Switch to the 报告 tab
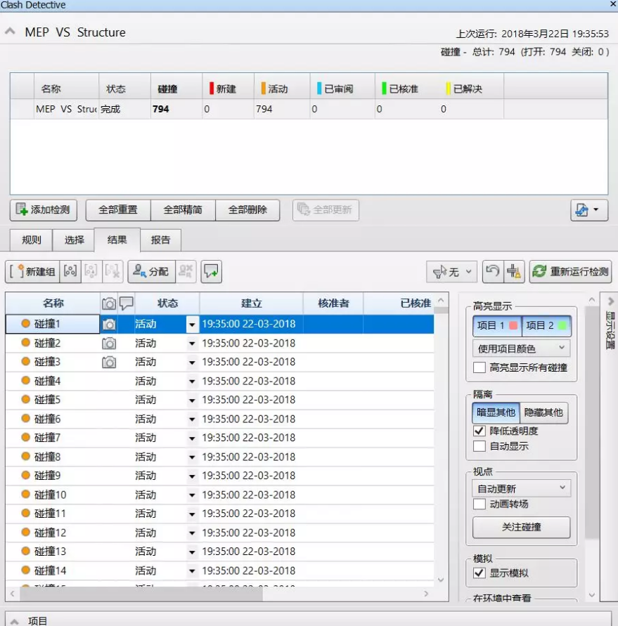 [160, 240]
